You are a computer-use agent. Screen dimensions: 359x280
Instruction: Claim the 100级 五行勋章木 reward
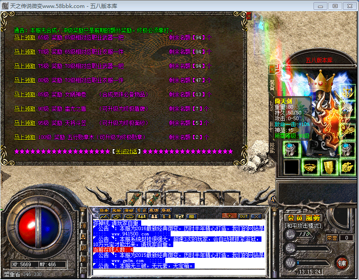[25, 137]
